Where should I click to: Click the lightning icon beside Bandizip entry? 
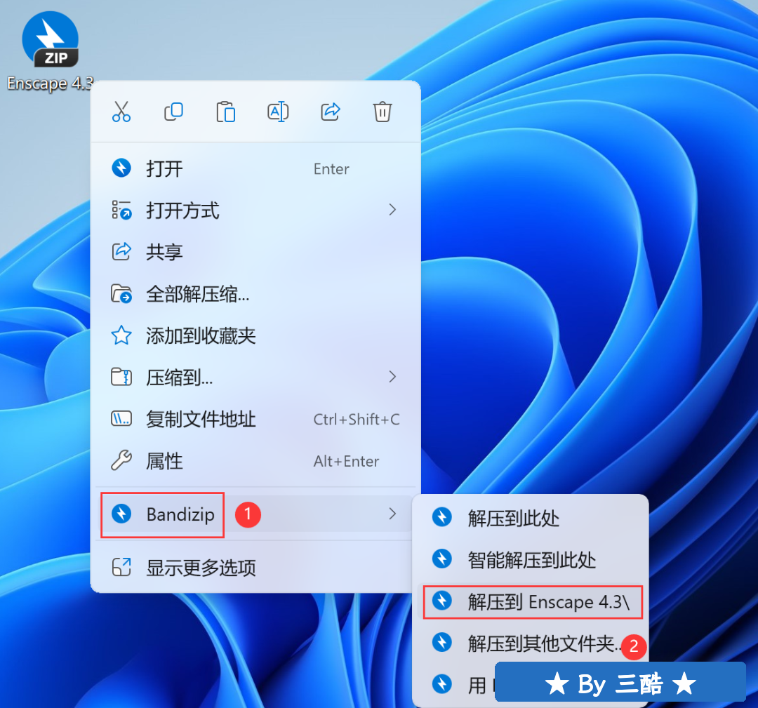tap(121, 514)
